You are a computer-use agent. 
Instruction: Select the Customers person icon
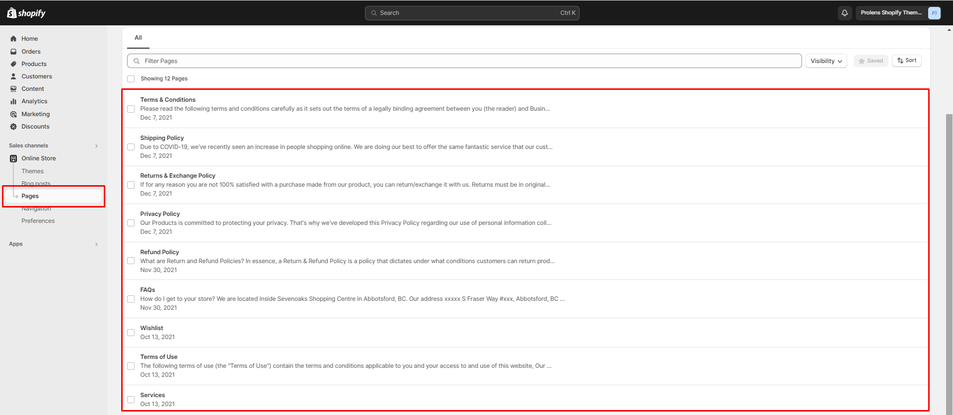point(13,76)
